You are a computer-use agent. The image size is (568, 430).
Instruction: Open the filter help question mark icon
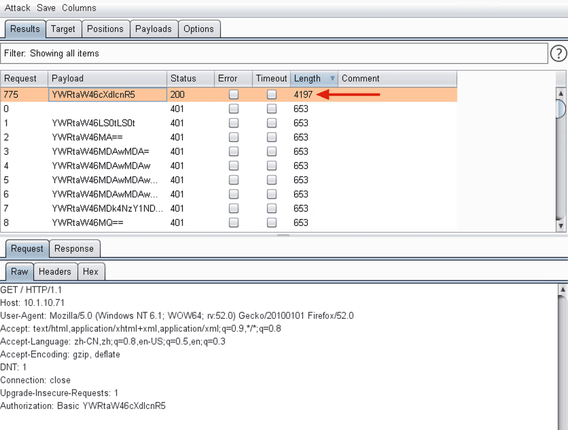(558, 54)
